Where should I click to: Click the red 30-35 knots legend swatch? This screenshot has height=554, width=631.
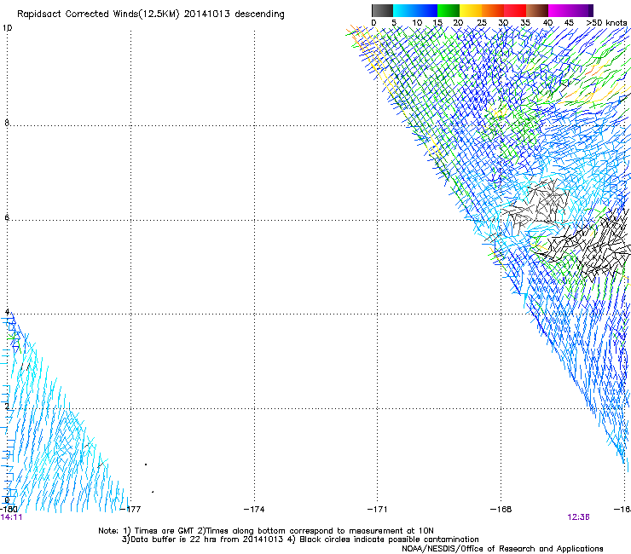[x=515, y=10]
